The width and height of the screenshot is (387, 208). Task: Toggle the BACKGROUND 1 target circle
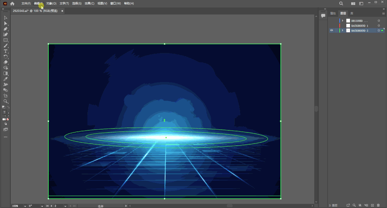tap(379, 26)
